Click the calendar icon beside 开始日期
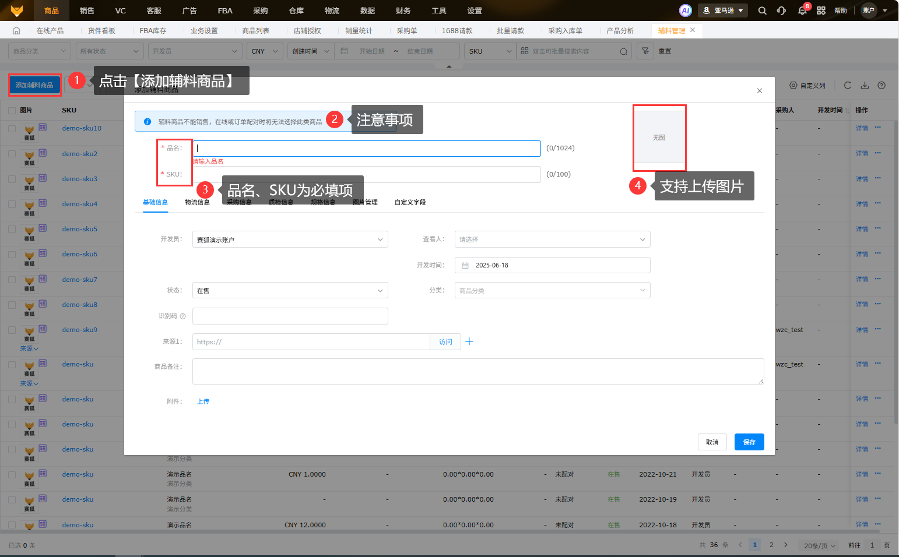This screenshot has width=899, height=557. [344, 51]
